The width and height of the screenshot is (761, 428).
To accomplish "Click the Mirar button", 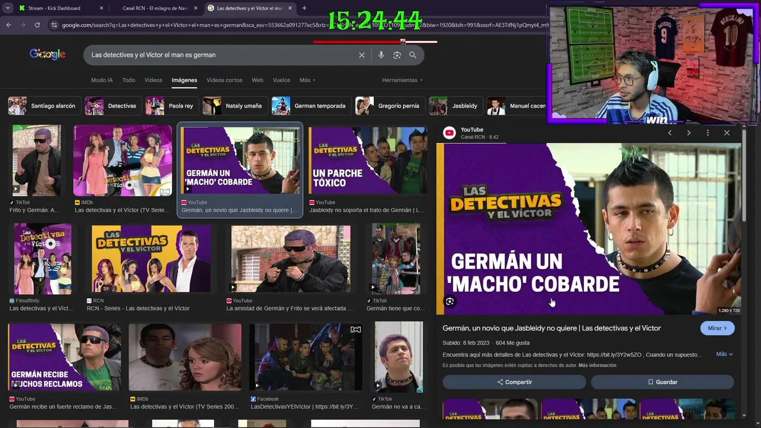I will [x=718, y=328].
